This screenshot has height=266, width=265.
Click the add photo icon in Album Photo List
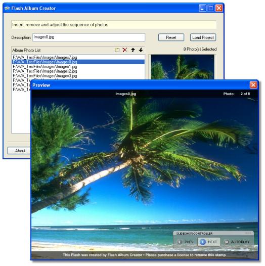pos(117,50)
